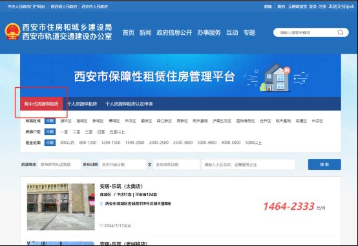Choose the 长安区 area filter

point(317,121)
